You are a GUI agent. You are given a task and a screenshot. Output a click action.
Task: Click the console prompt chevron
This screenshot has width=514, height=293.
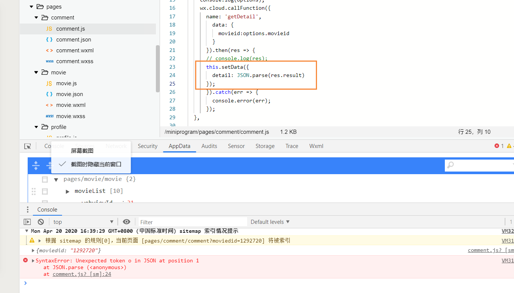coord(25,283)
